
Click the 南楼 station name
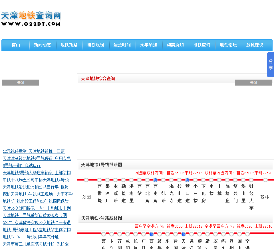point(211,190)
